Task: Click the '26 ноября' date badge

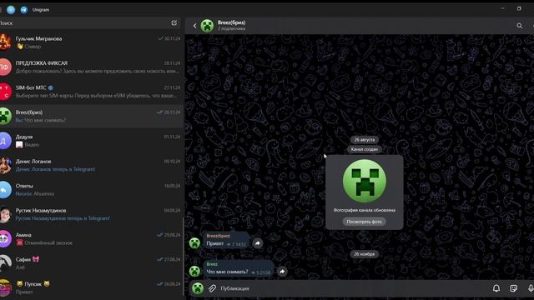Action: coord(364,254)
